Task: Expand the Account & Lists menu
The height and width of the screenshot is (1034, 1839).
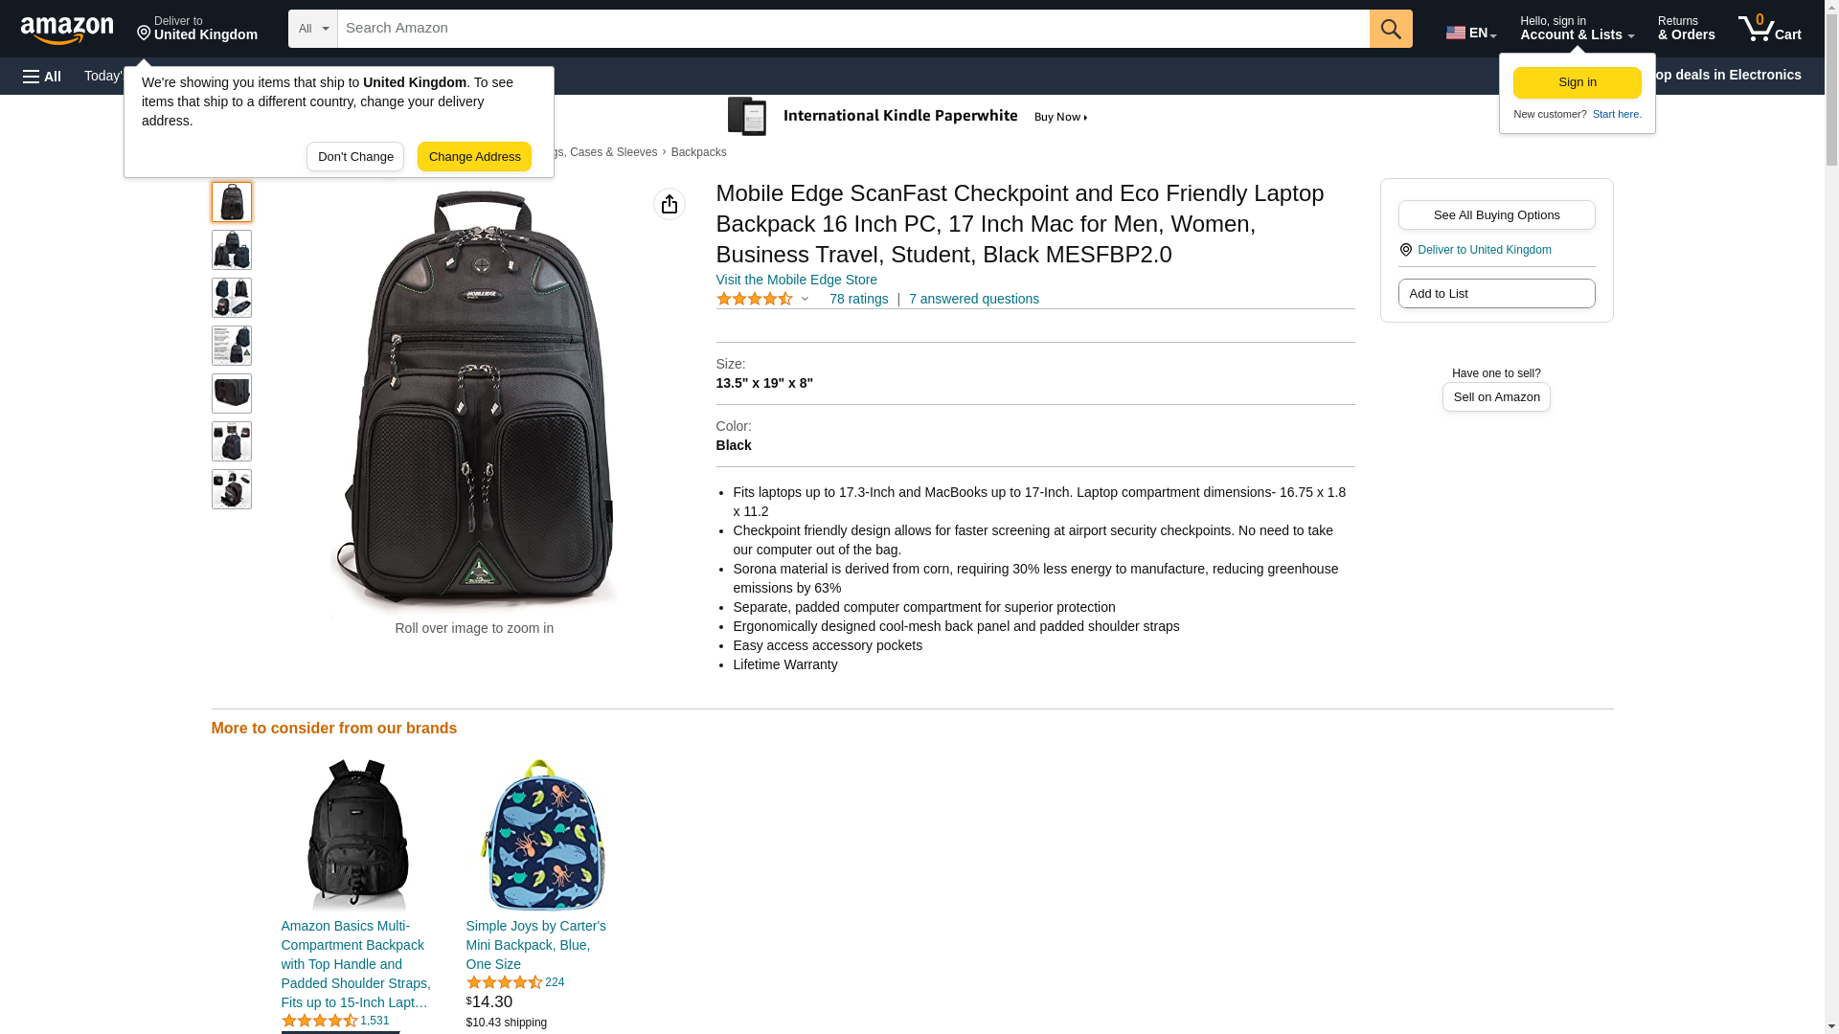Action: coord(1577,29)
